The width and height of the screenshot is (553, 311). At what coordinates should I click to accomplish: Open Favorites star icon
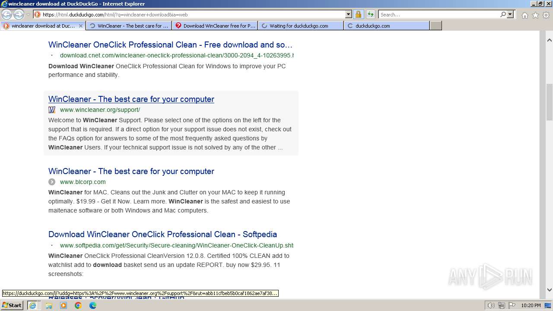pos(535,15)
